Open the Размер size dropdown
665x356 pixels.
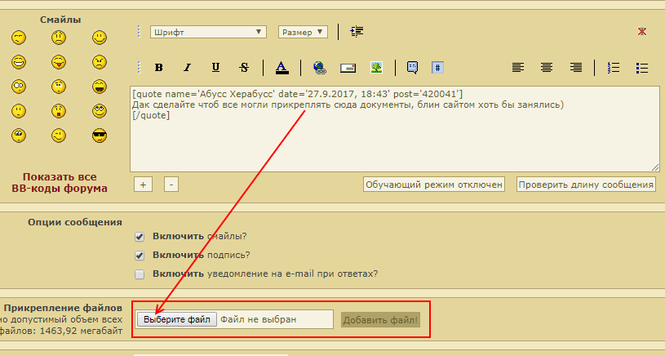click(303, 32)
